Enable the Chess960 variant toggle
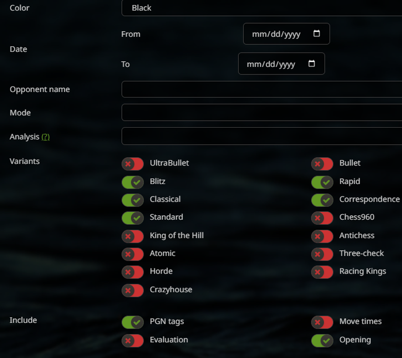Image resolution: width=402 pixels, height=358 pixels. point(322,218)
